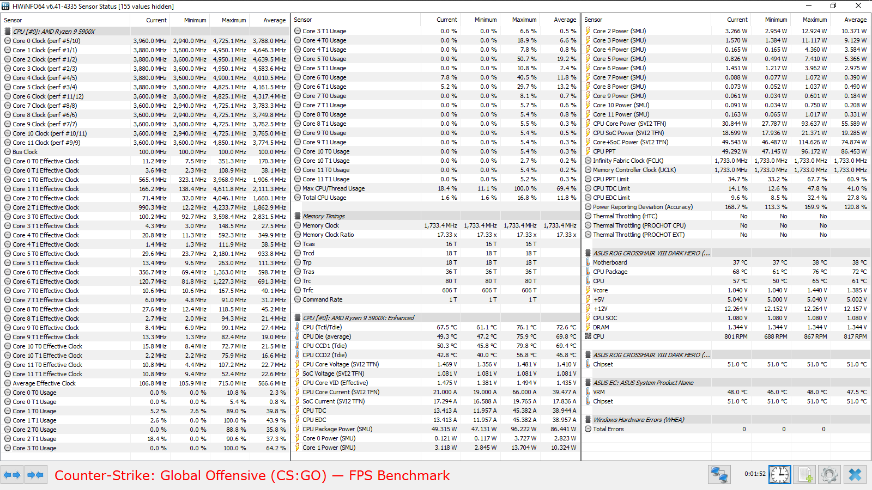Click the 0:01:52 elapsed time display

(755, 474)
